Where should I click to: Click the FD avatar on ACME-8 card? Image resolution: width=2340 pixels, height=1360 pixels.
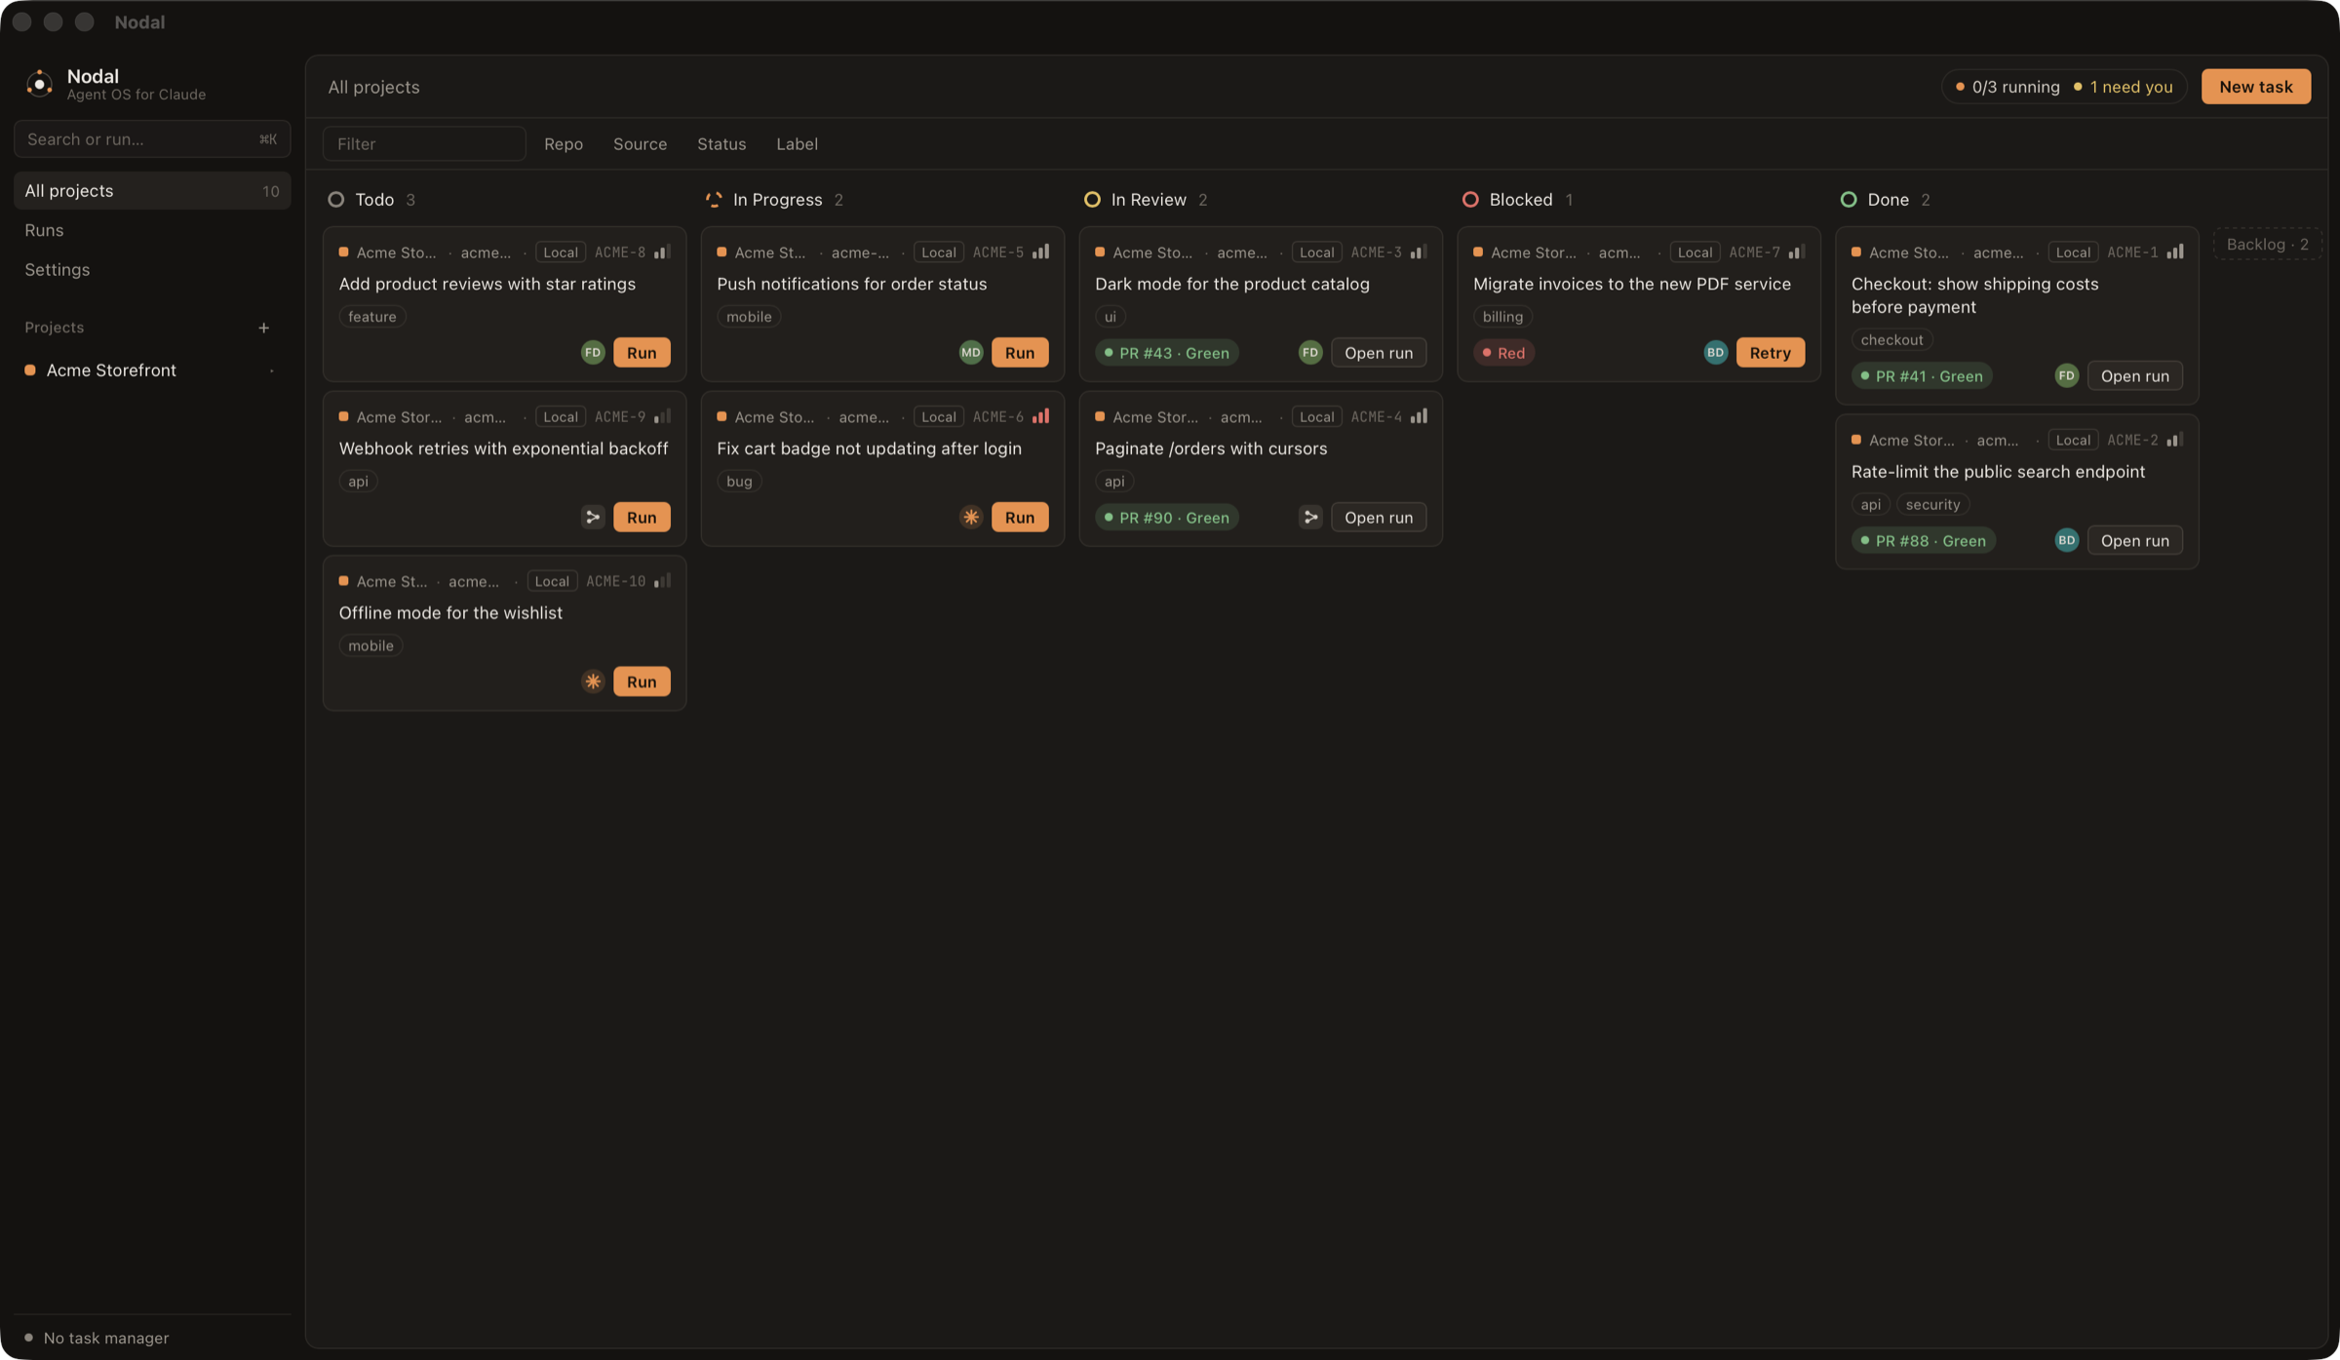(593, 352)
